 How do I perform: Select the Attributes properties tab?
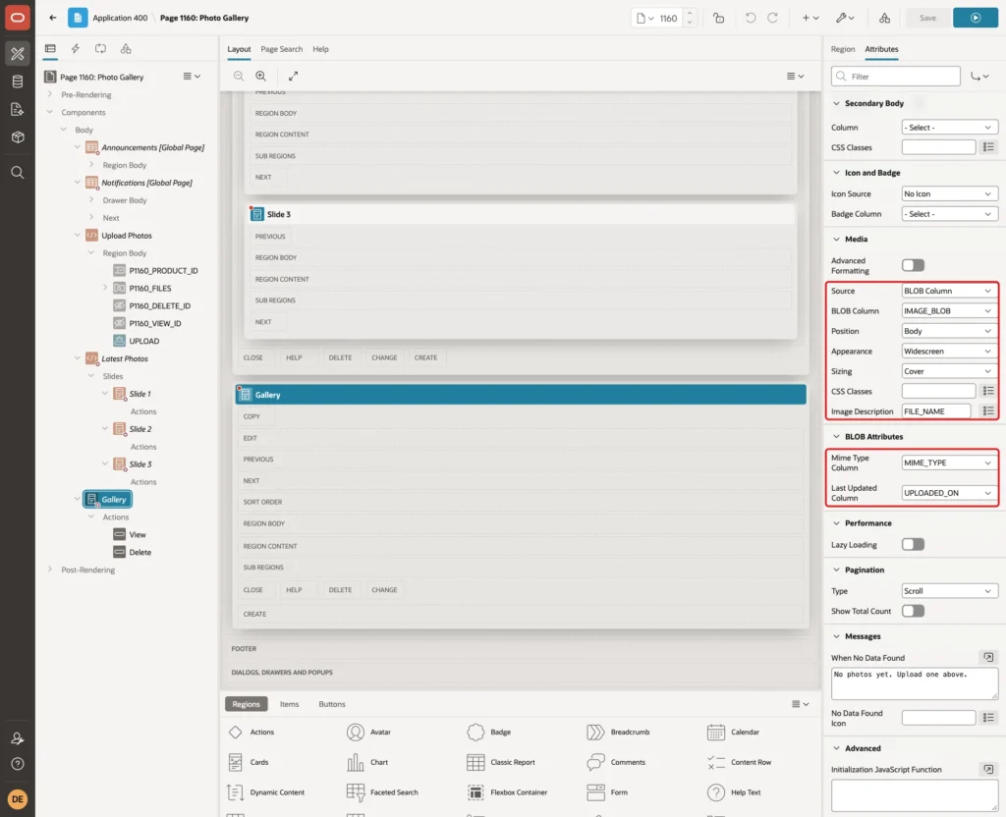(x=881, y=49)
